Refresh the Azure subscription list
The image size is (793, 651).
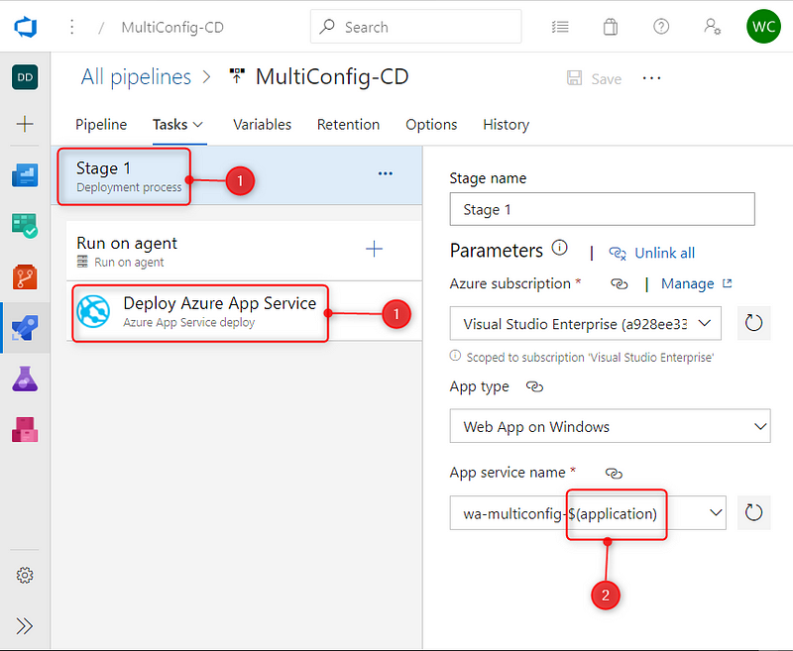753,323
